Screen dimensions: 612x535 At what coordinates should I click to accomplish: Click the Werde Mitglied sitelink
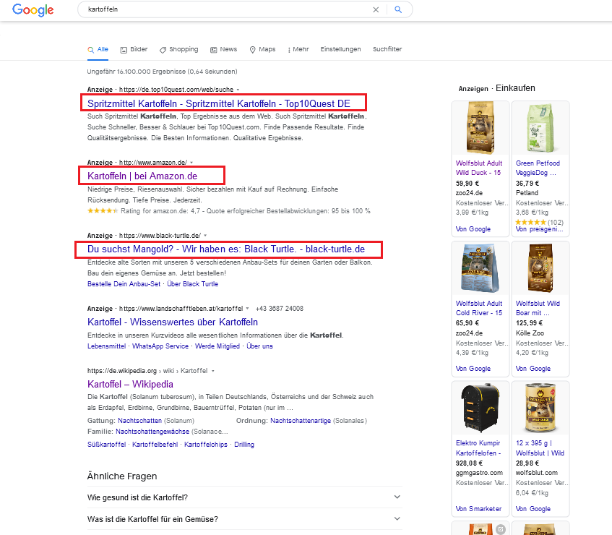[x=217, y=346]
